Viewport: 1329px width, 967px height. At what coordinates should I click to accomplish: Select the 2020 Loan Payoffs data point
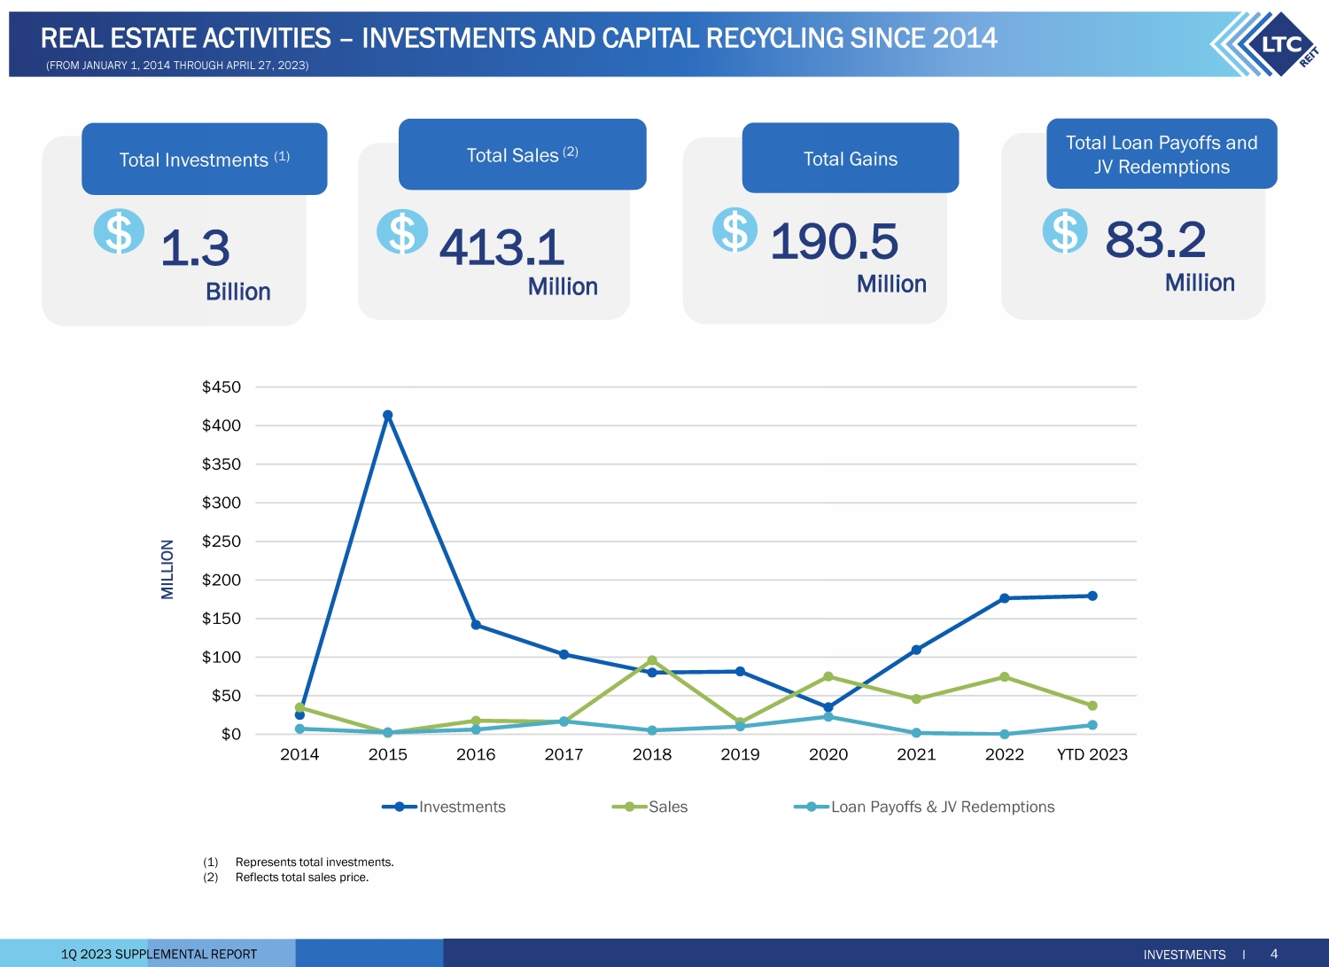click(828, 717)
